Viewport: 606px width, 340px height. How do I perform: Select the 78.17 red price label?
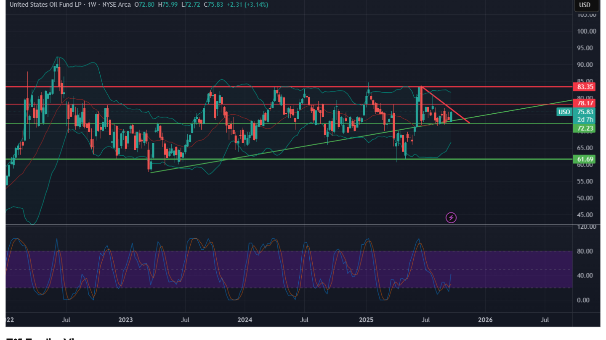pyautogui.click(x=585, y=103)
